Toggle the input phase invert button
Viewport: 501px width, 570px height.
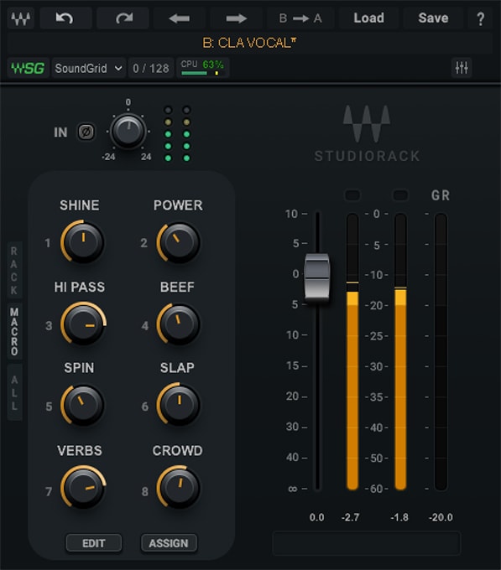tap(86, 132)
